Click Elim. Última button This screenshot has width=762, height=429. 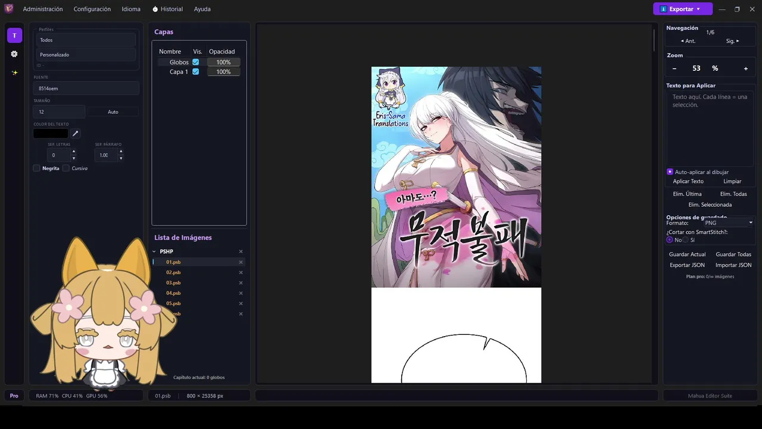coord(687,194)
